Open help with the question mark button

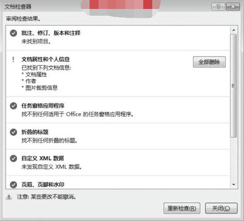click(218, 7)
